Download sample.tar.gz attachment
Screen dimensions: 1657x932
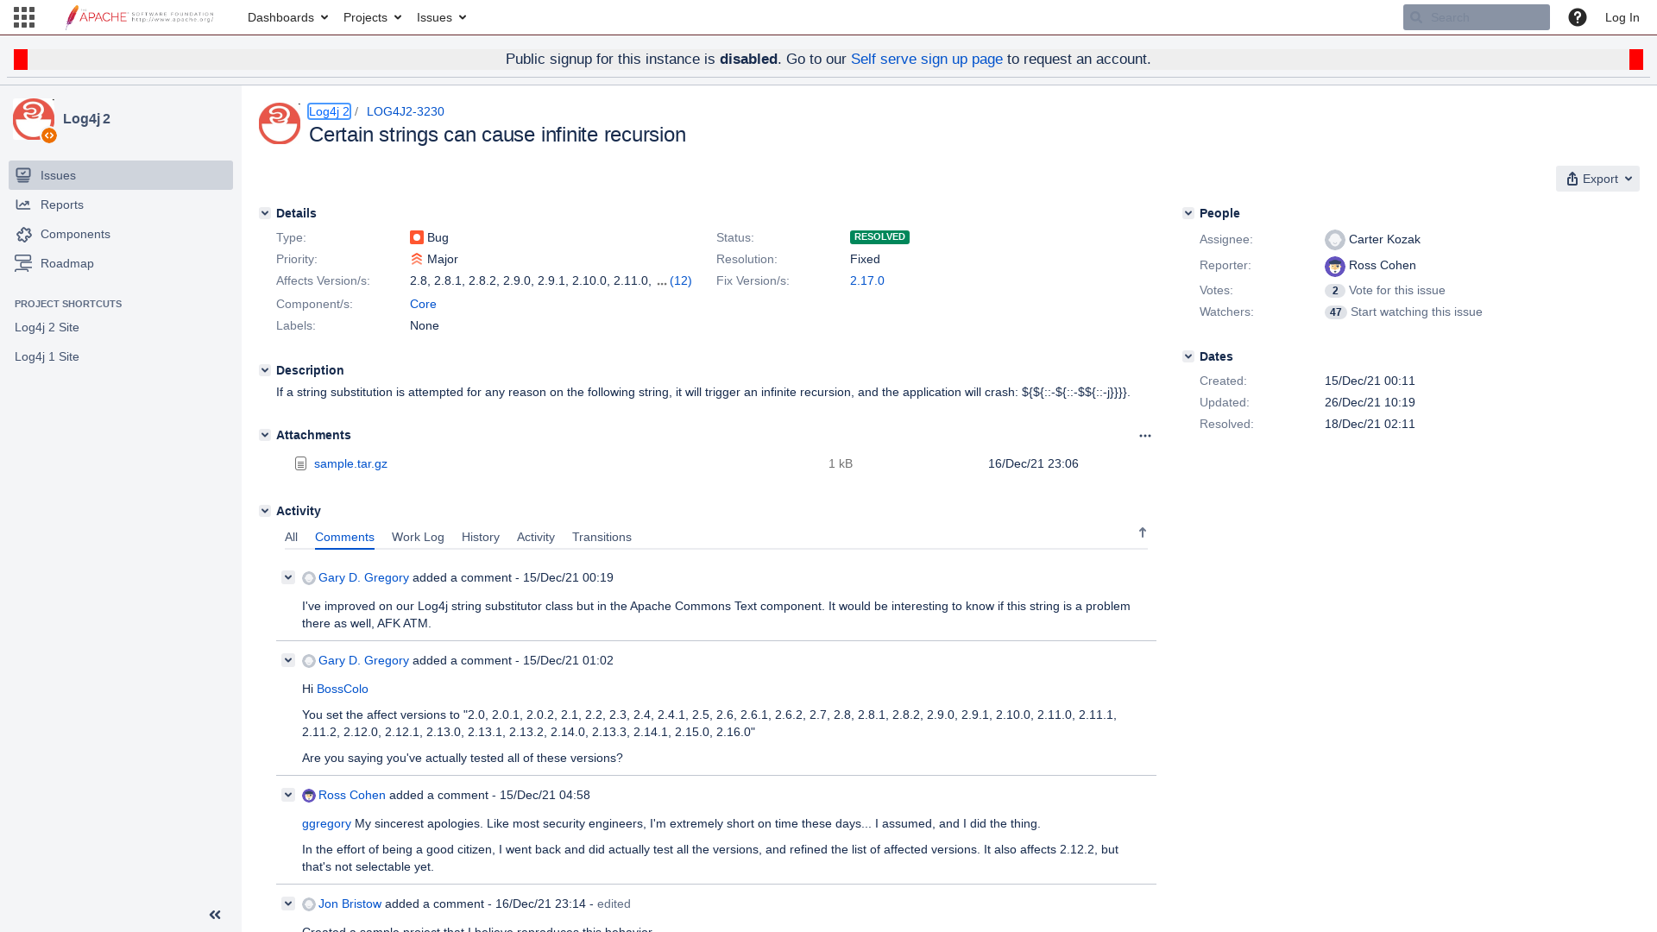(350, 463)
